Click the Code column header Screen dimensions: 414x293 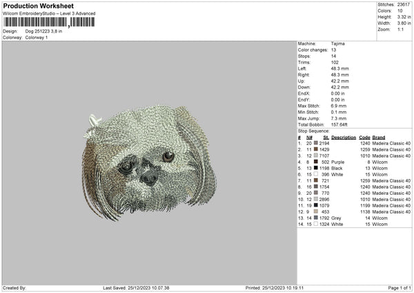point(364,137)
